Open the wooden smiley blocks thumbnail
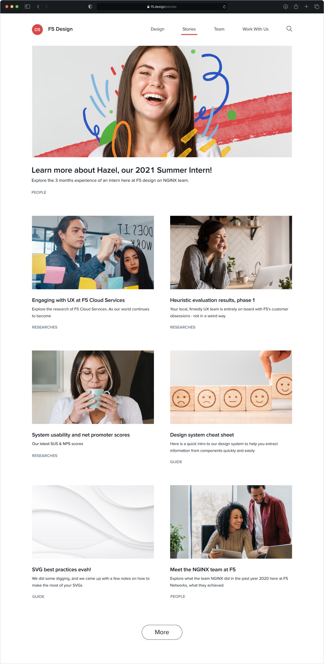 click(x=231, y=387)
